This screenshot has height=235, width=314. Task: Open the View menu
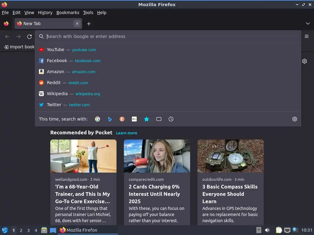(29, 13)
